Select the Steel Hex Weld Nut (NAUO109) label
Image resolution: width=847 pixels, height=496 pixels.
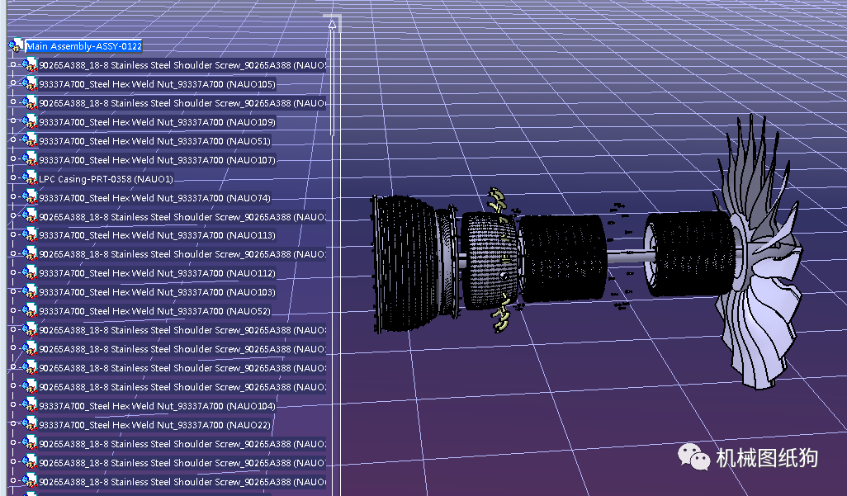coord(157,122)
